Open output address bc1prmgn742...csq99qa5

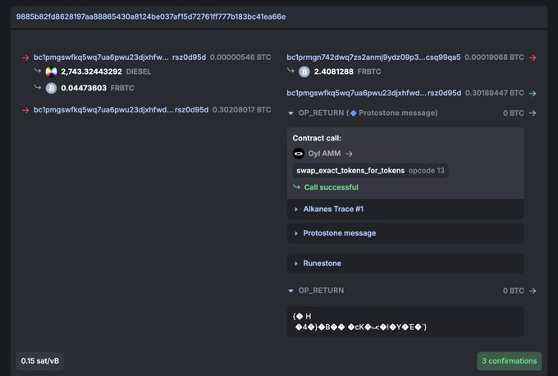[x=373, y=57]
